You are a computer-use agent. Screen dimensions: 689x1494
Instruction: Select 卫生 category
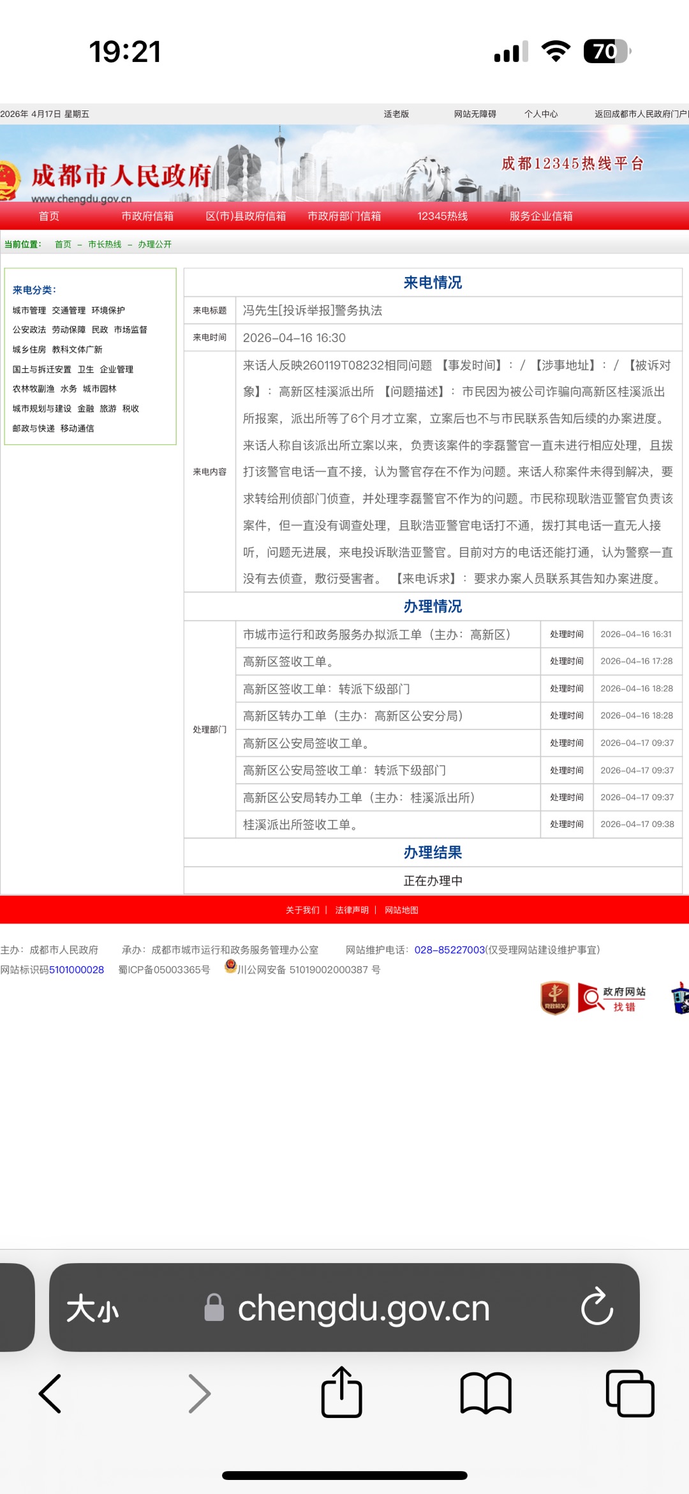tap(86, 370)
